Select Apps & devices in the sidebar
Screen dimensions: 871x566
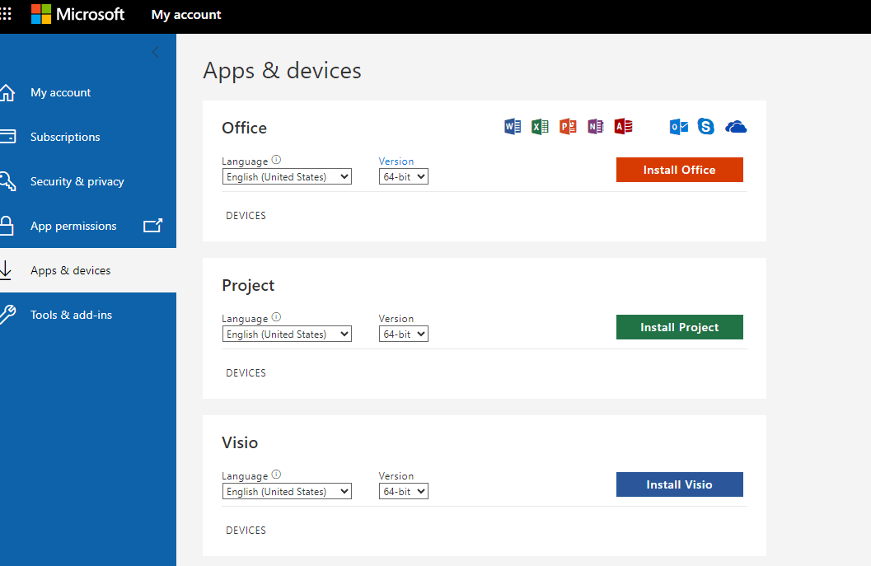pos(71,270)
